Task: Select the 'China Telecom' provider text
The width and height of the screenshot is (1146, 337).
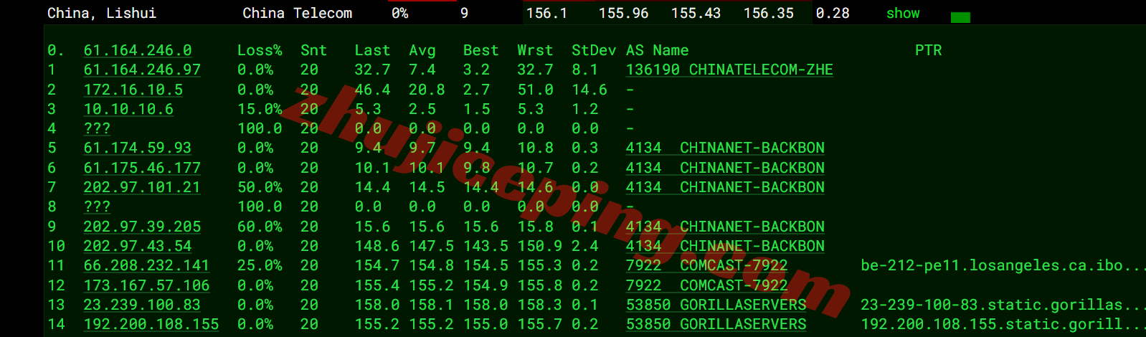Action: (298, 13)
